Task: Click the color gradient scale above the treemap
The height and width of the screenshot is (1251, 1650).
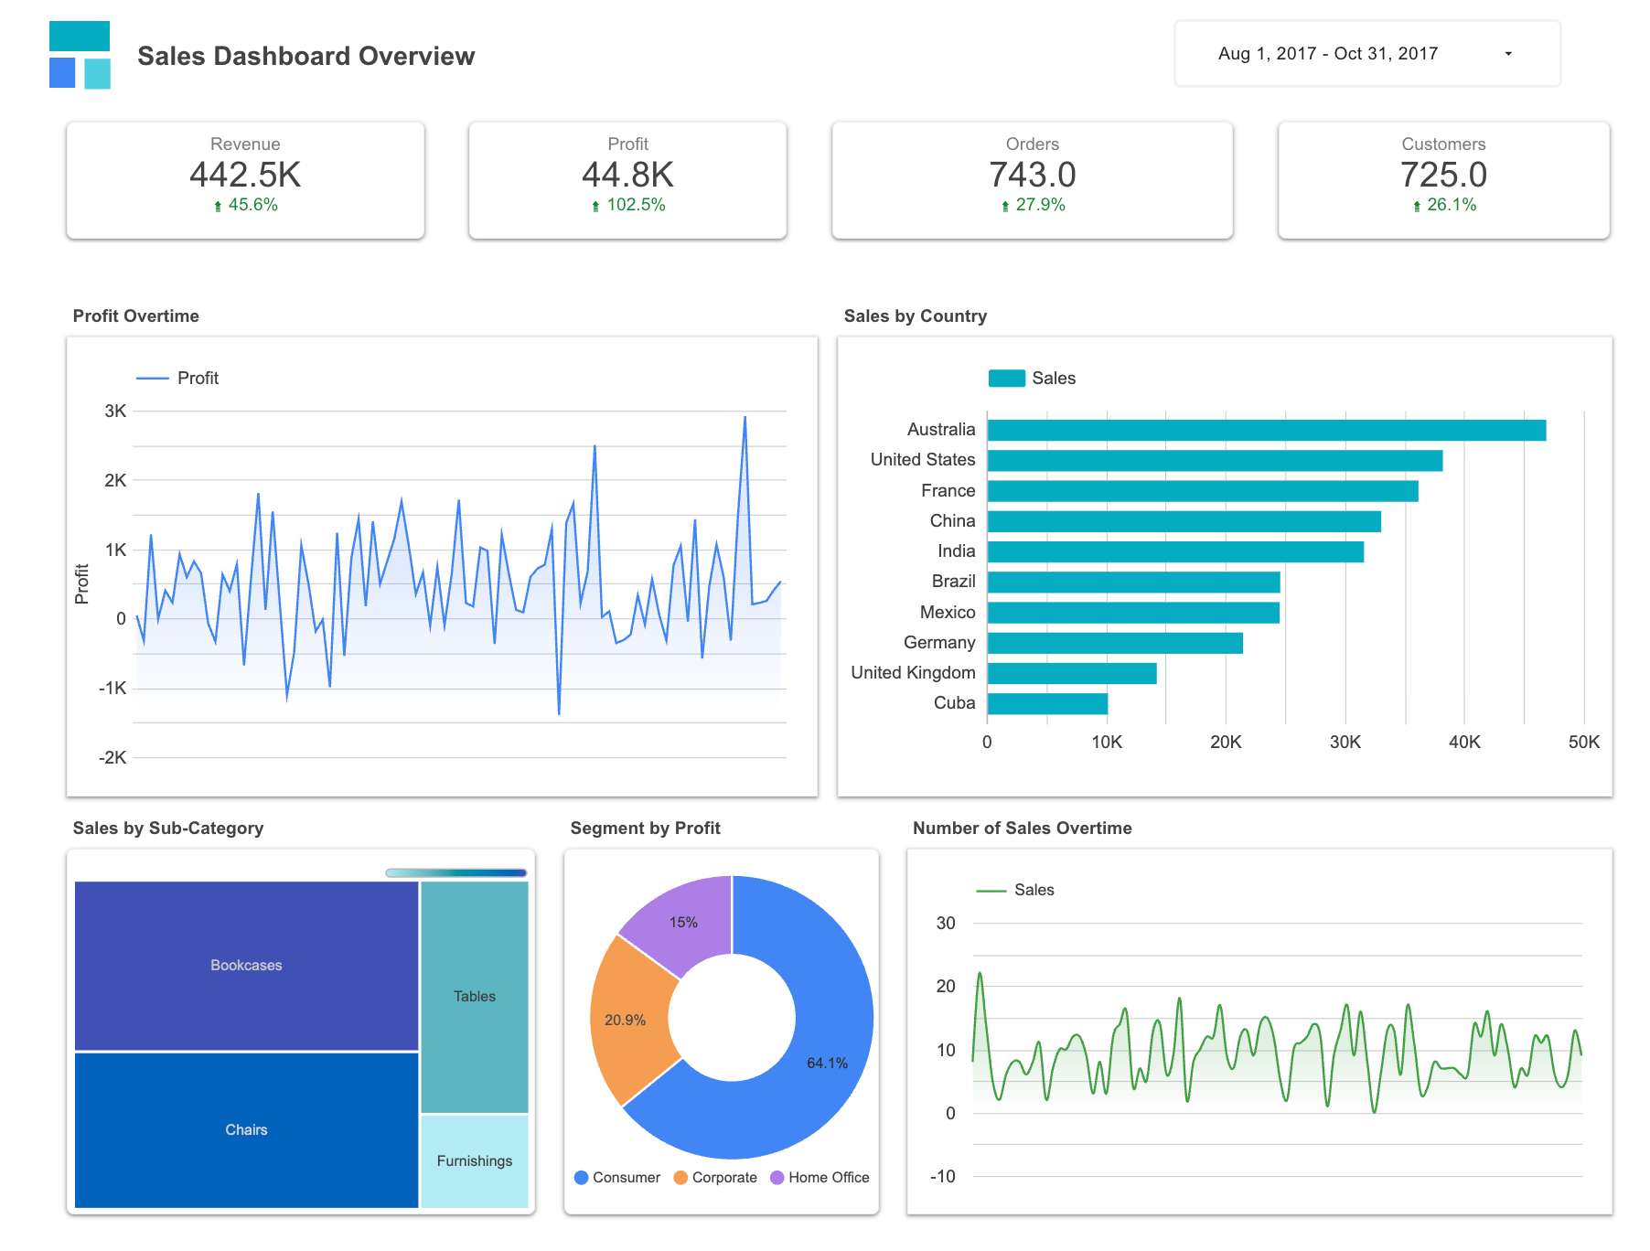Action: point(455,871)
